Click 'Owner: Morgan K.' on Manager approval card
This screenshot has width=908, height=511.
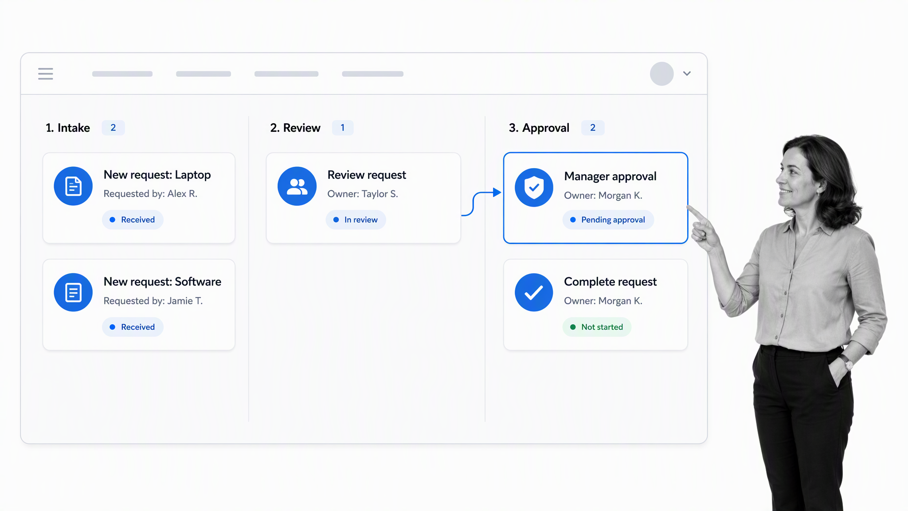603,196
